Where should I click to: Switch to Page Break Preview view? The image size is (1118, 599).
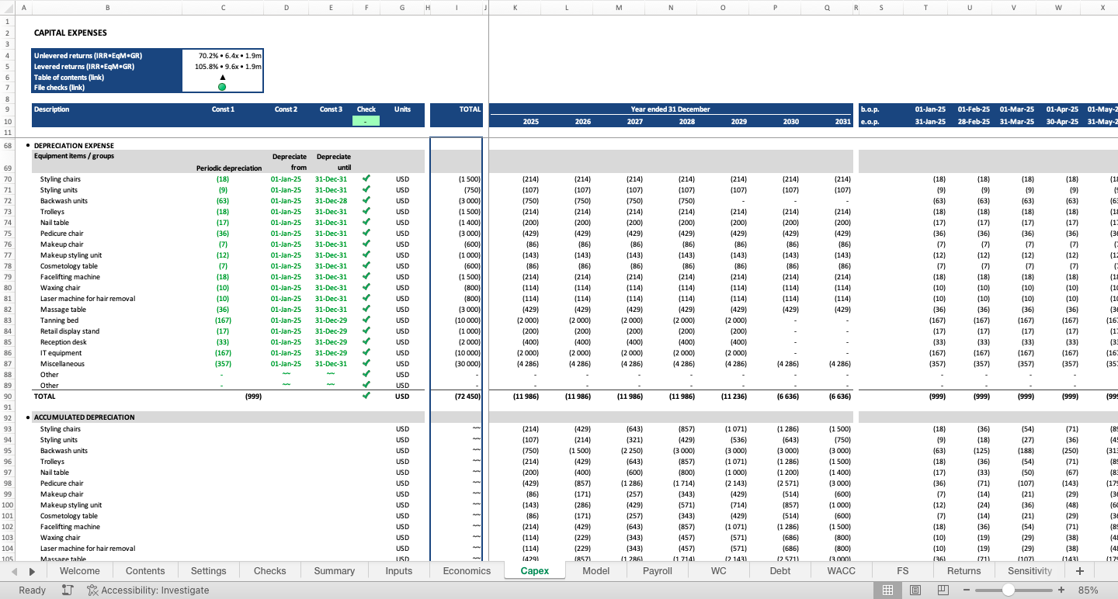pyautogui.click(x=943, y=590)
